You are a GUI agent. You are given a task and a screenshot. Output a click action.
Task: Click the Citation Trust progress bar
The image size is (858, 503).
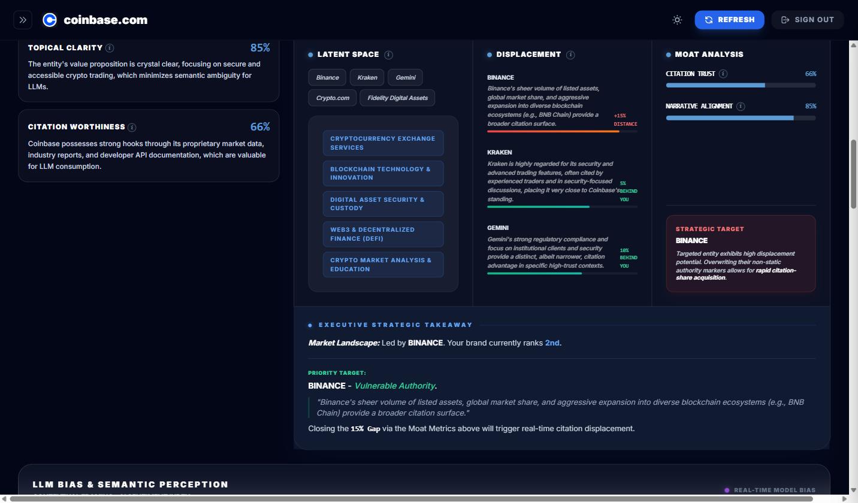741,85
